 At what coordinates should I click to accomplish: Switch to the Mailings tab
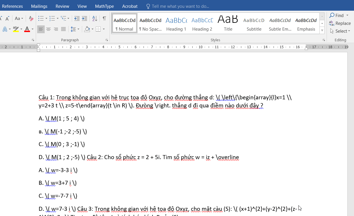39,6
